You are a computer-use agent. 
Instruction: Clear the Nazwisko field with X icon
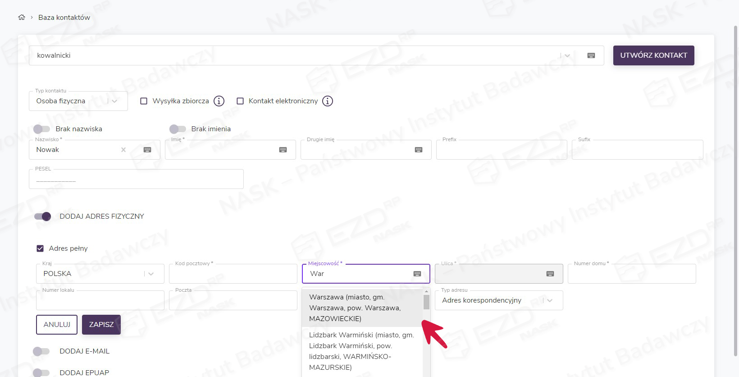coord(123,150)
